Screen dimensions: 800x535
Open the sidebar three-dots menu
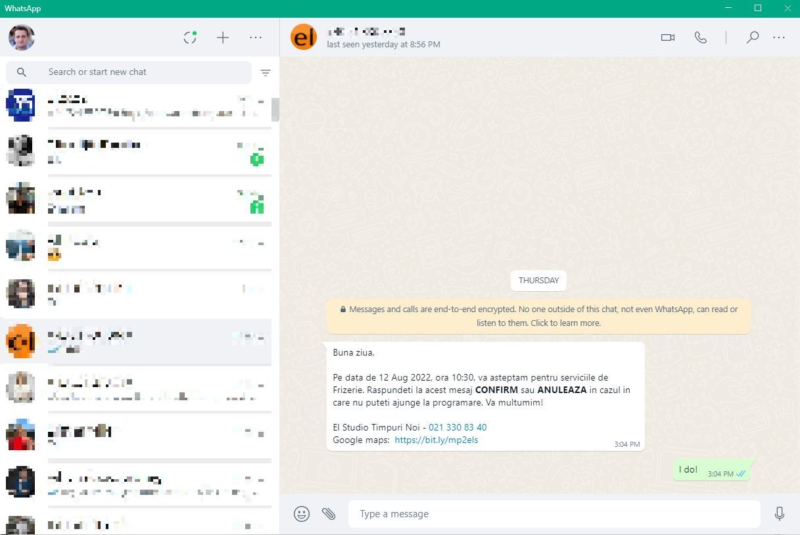pos(256,37)
